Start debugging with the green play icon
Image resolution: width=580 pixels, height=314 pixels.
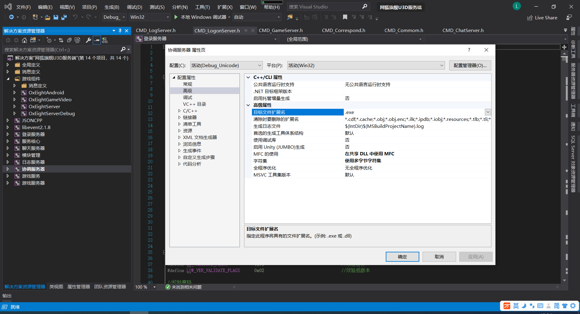click(x=176, y=17)
